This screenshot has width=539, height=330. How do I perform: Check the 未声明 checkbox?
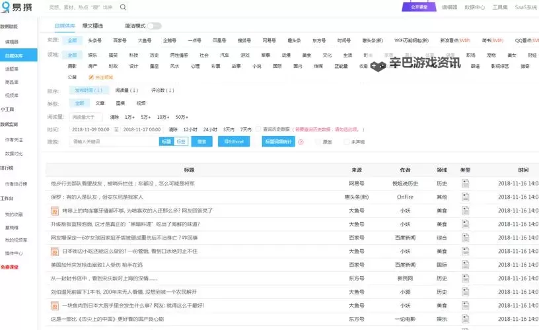click(x=347, y=142)
